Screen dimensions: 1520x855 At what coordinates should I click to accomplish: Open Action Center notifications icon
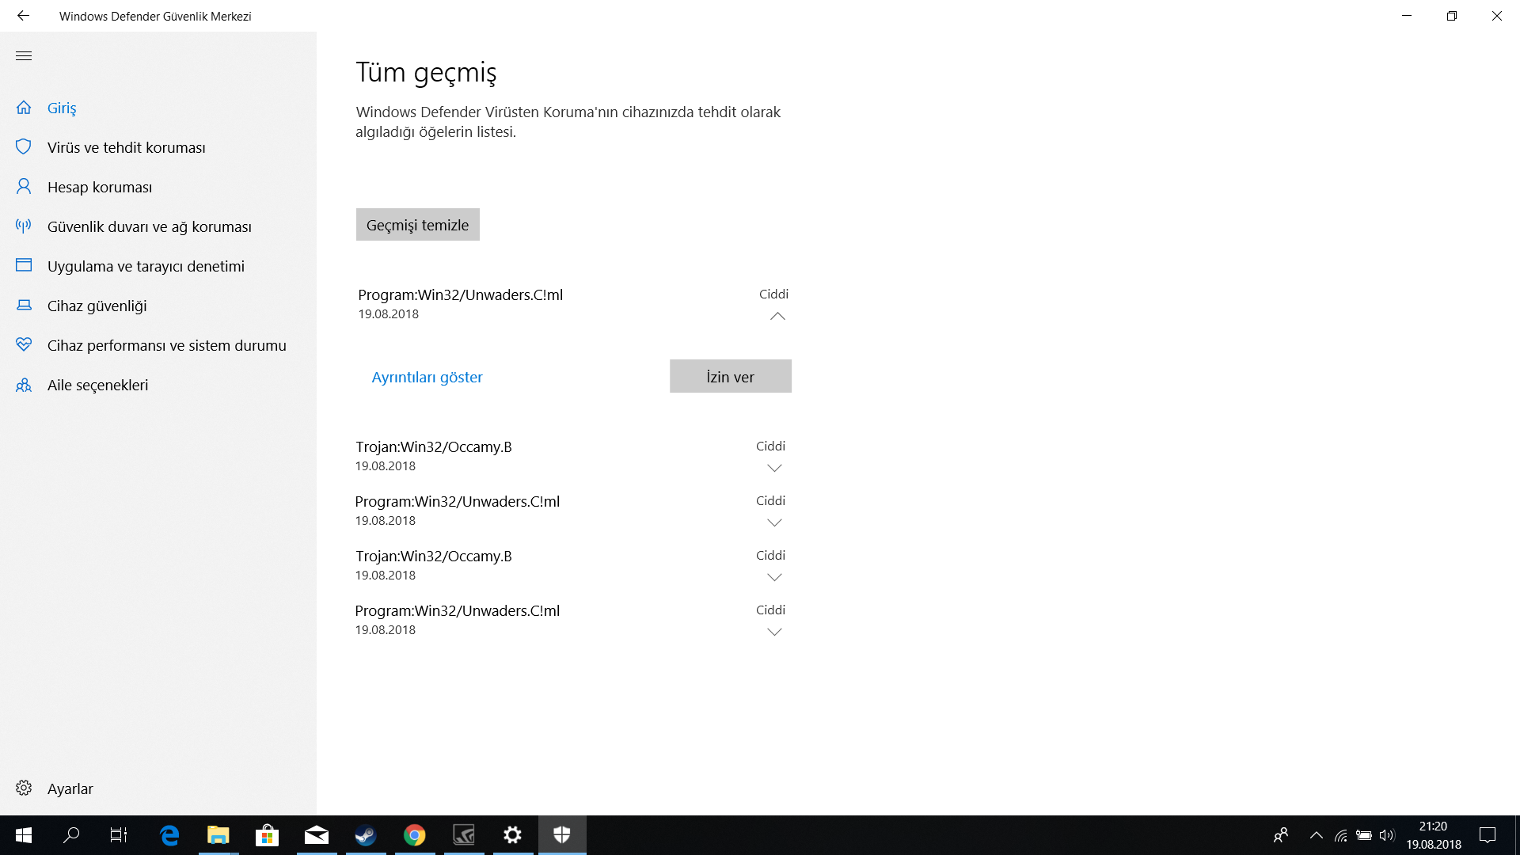pos(1488,835)
